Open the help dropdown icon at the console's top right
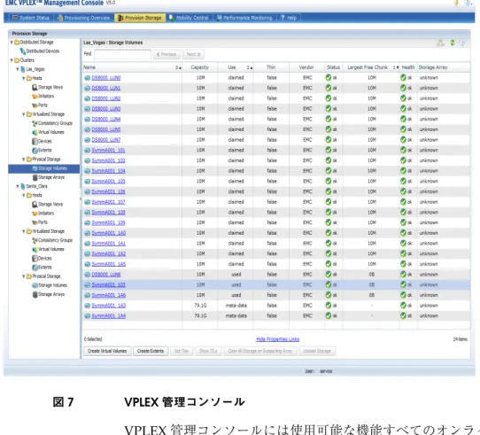The image size is (480, 435). click(x=468, y=3)
